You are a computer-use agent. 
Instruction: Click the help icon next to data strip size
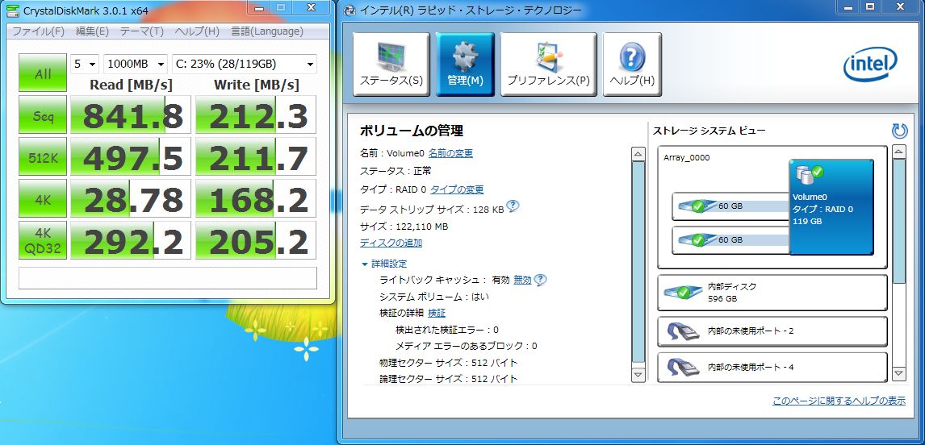513,206
